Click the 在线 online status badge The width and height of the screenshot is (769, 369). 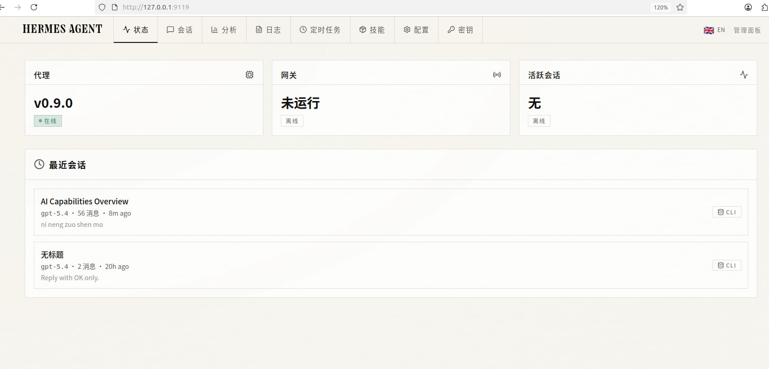pyautogui.click(x=48, y=121)
